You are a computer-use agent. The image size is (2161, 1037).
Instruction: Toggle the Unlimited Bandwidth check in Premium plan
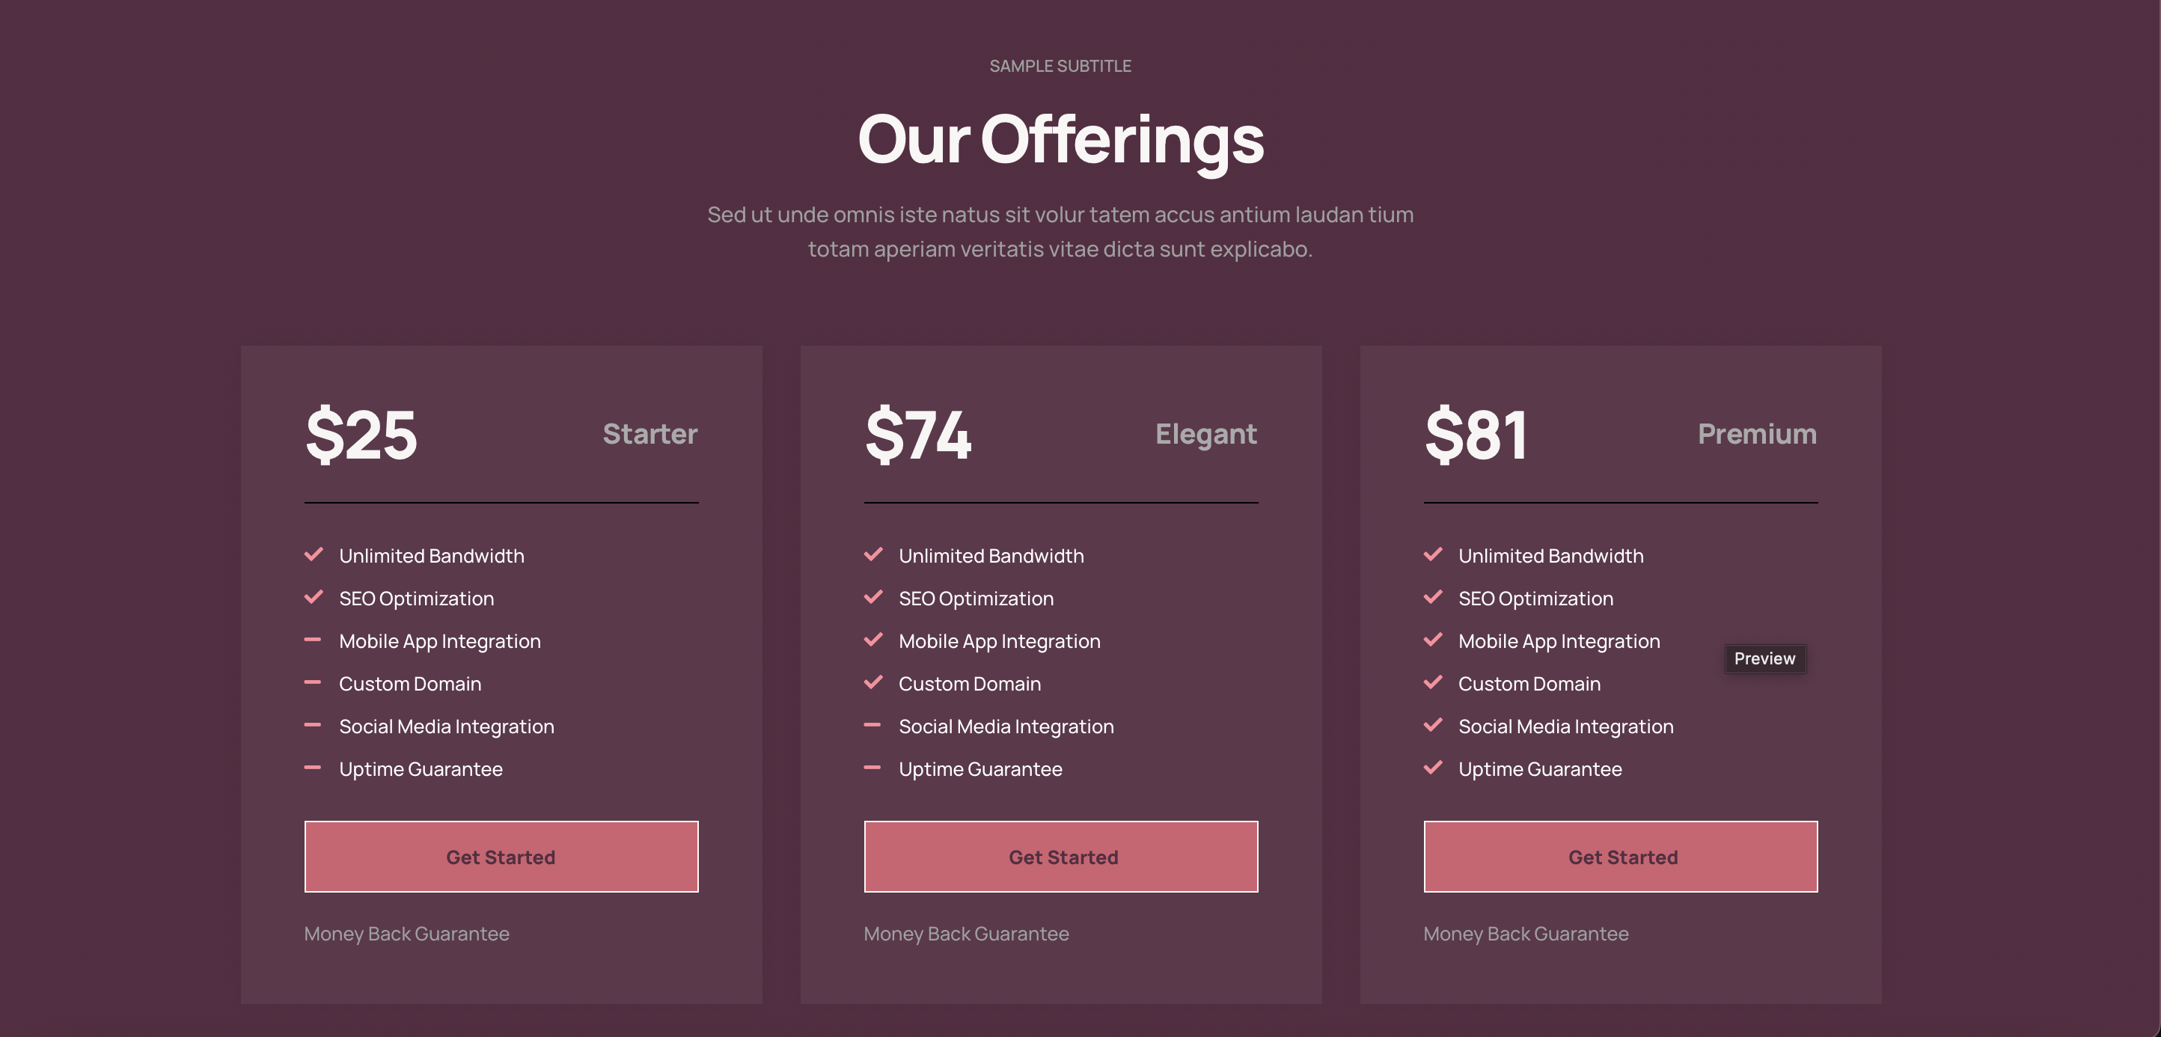[x=1434, y=554]
